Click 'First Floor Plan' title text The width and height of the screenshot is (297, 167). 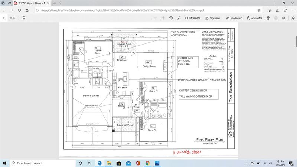pos(209,140)
